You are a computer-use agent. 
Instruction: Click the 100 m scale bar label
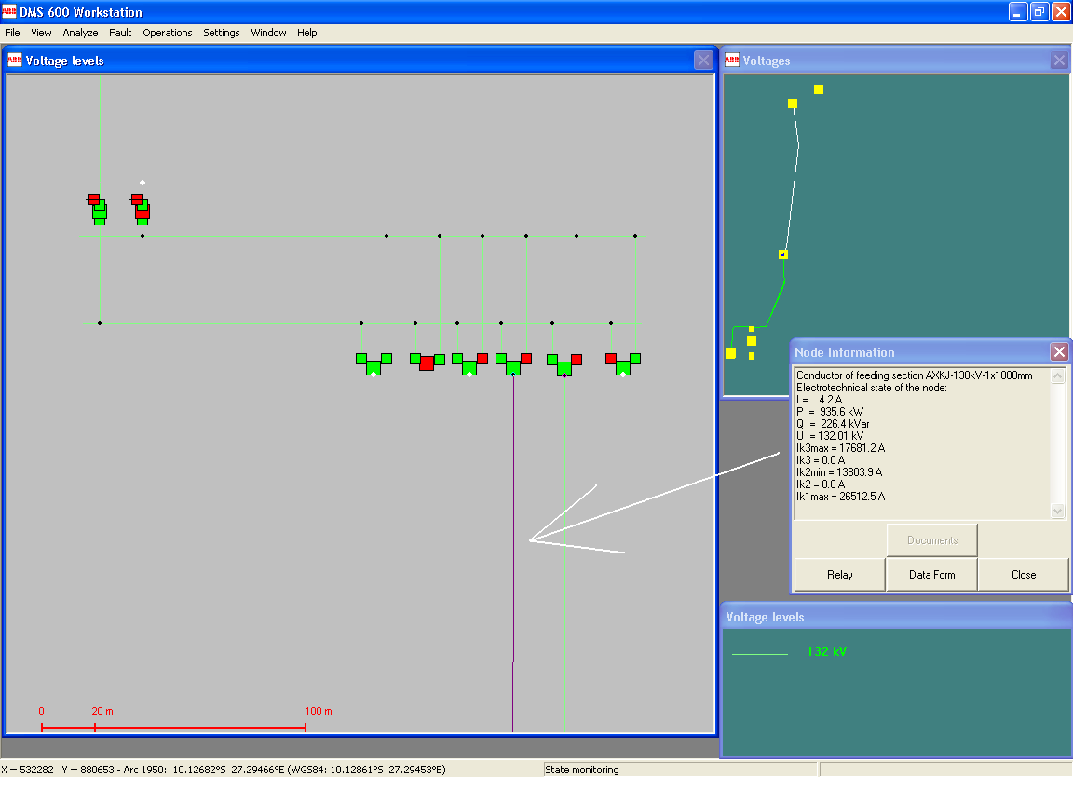pyautogui.click(x=319, y=711)
